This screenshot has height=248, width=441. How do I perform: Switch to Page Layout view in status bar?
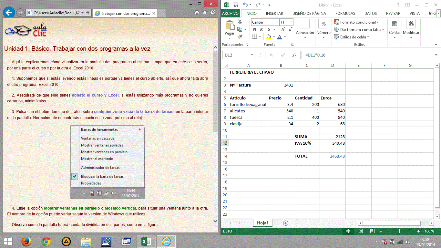point(360,231)
